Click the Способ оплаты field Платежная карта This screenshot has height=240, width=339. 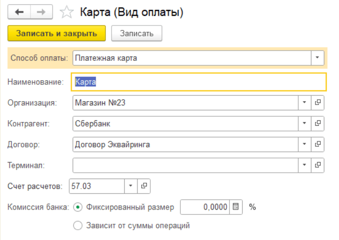tap(192, 58)
